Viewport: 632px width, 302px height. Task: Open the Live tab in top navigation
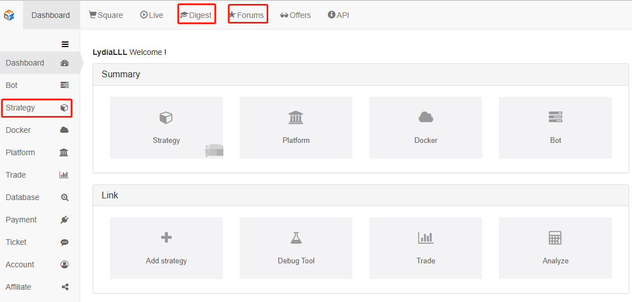click(x=152, y=15)
